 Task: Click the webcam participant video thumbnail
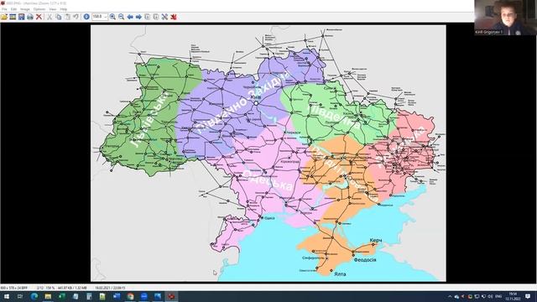pos(505,18)
